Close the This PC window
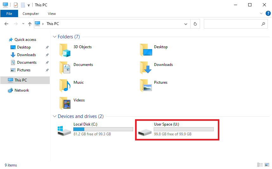Screen dimensions: 272x169 pos(264,5)
